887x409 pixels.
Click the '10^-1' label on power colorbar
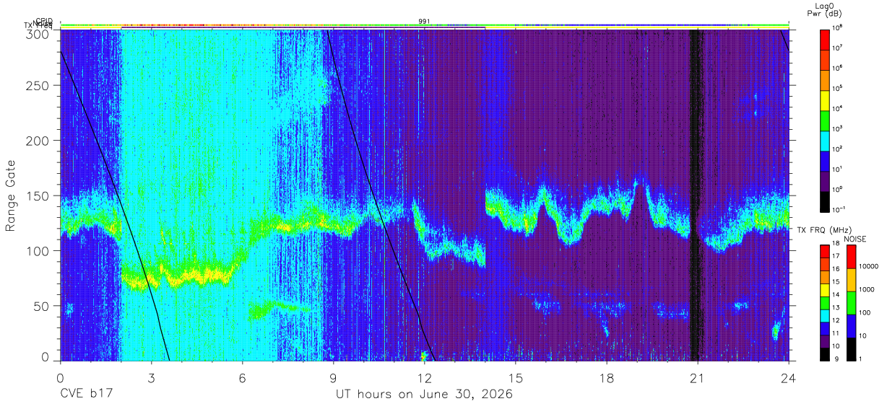pyautogui.click(x=839, y=209)
